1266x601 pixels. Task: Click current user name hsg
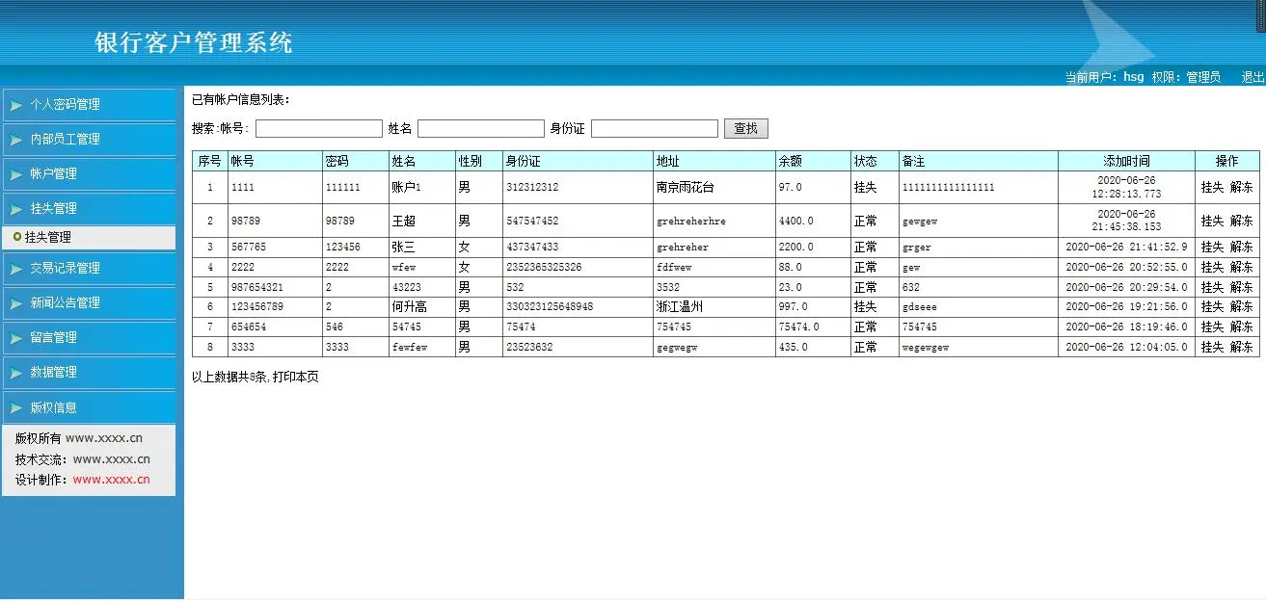click(1134, 77)
